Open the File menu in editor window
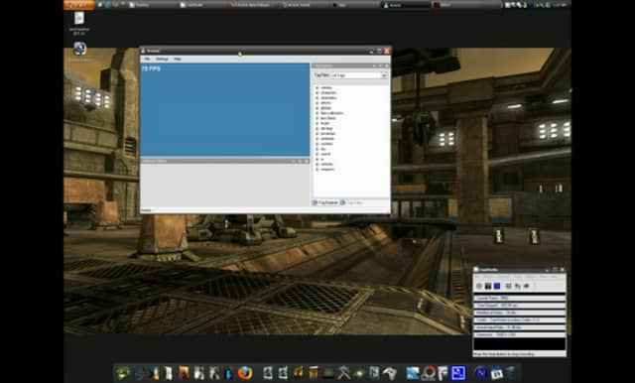 tap(148, 60)
